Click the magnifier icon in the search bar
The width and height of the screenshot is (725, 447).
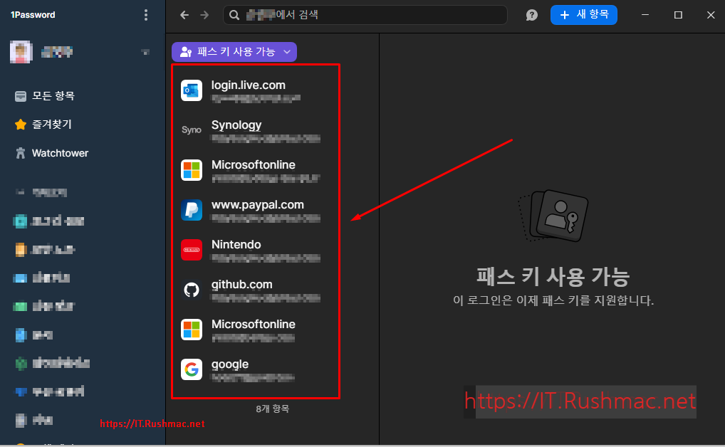pos(233,14)
